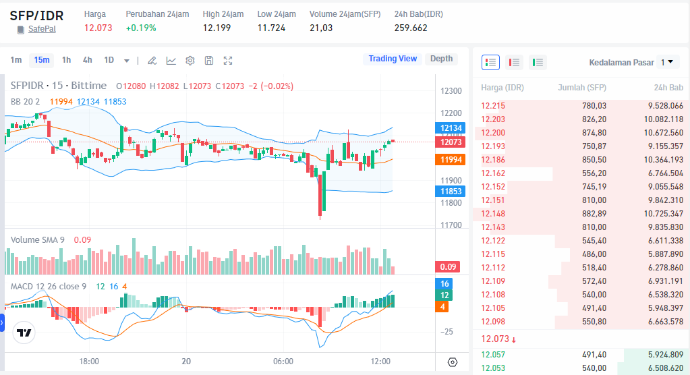
Task: Select sell order at price 12.115
Action: tap(581, 254)
